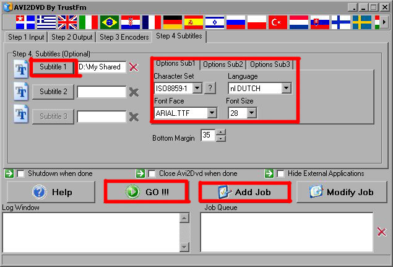
Task: Click the Subtitle 1 browse button
Action: pyautogui.click(x=53, y=67)
